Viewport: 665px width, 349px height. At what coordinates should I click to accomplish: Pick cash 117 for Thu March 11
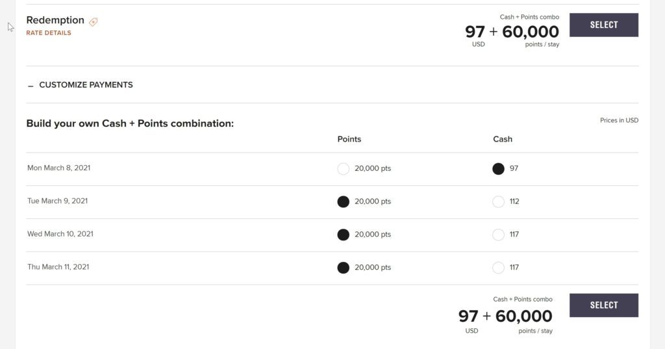pyautogui.click(x=498, y=267)
